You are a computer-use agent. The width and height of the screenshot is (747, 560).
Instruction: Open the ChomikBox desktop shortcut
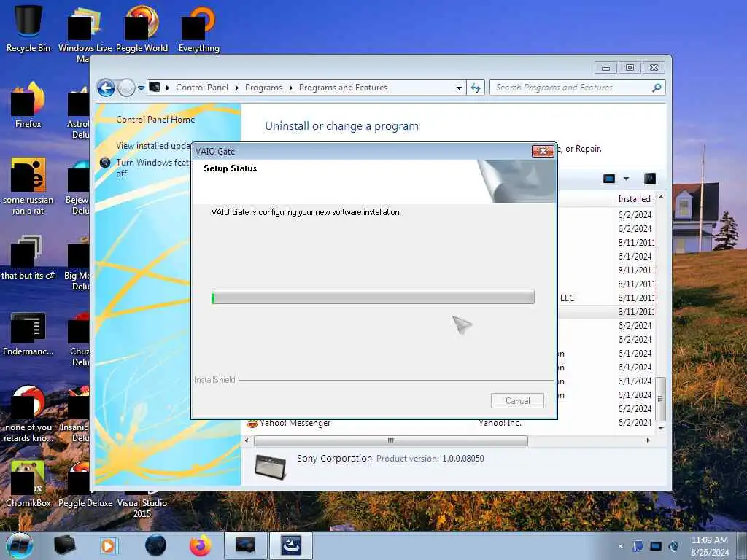pos(28,483)
